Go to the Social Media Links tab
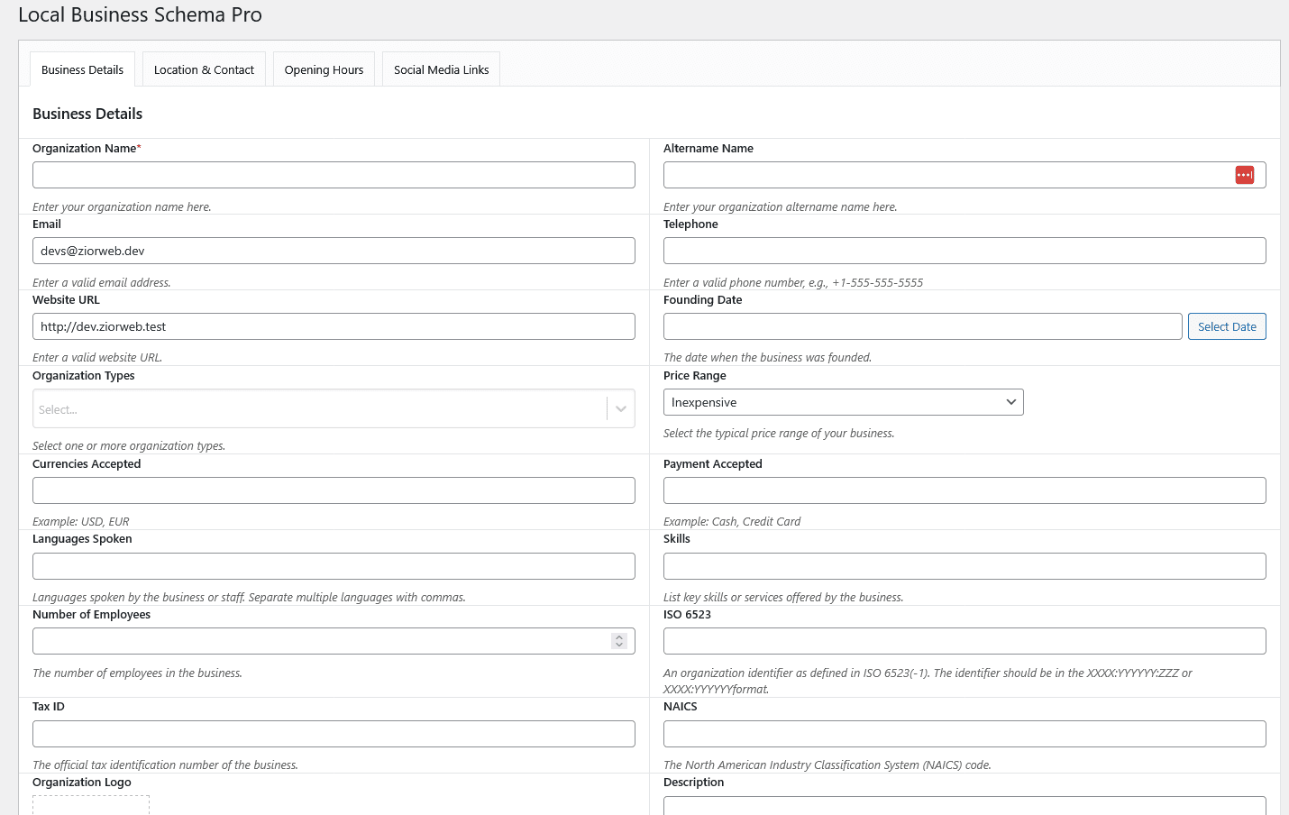Screen dimensions: 1289x815 click(x=441, y=69)
